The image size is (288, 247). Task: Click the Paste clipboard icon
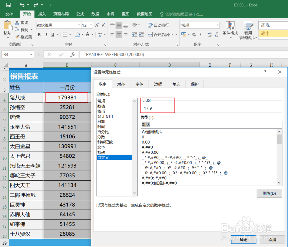(7, 25)
